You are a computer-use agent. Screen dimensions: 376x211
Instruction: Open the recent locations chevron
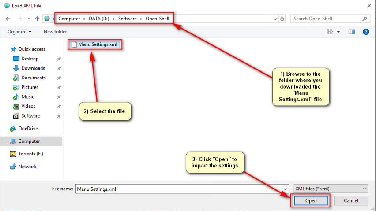click(x=29, y=19)
